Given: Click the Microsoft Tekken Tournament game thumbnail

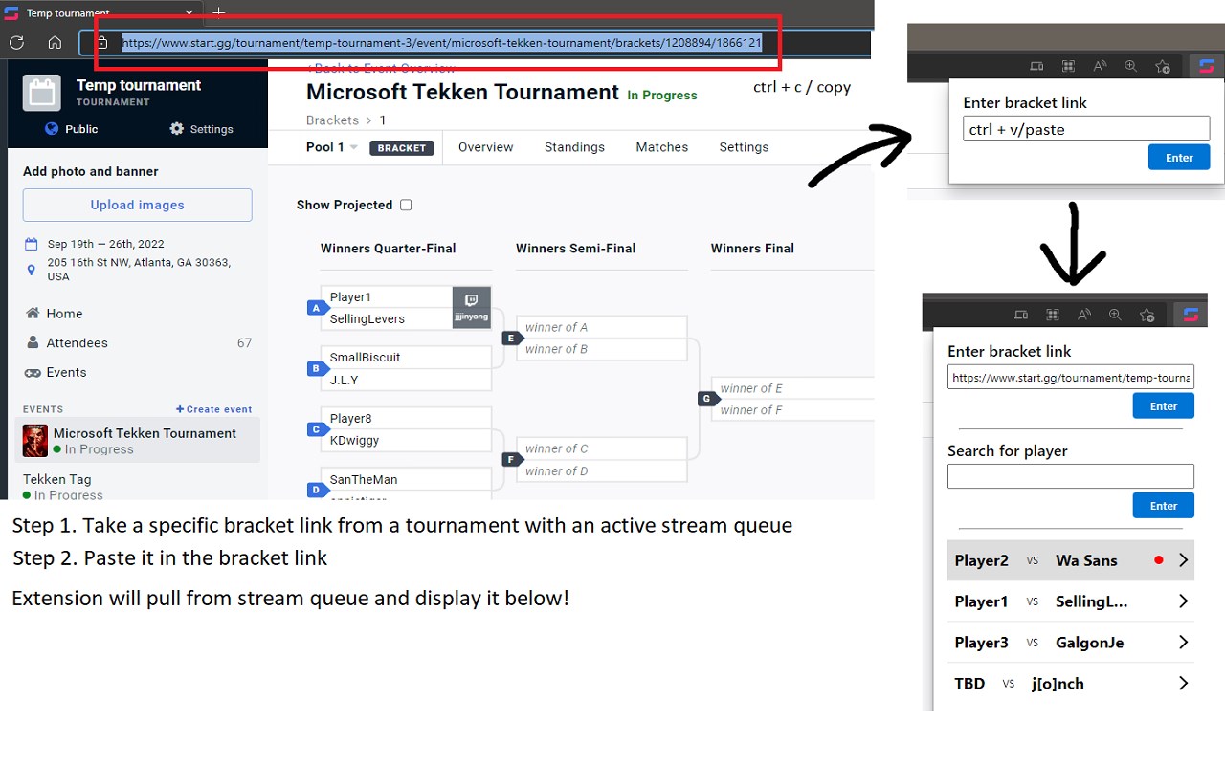Looking at the screenshot, I should (x=35, y=441).
